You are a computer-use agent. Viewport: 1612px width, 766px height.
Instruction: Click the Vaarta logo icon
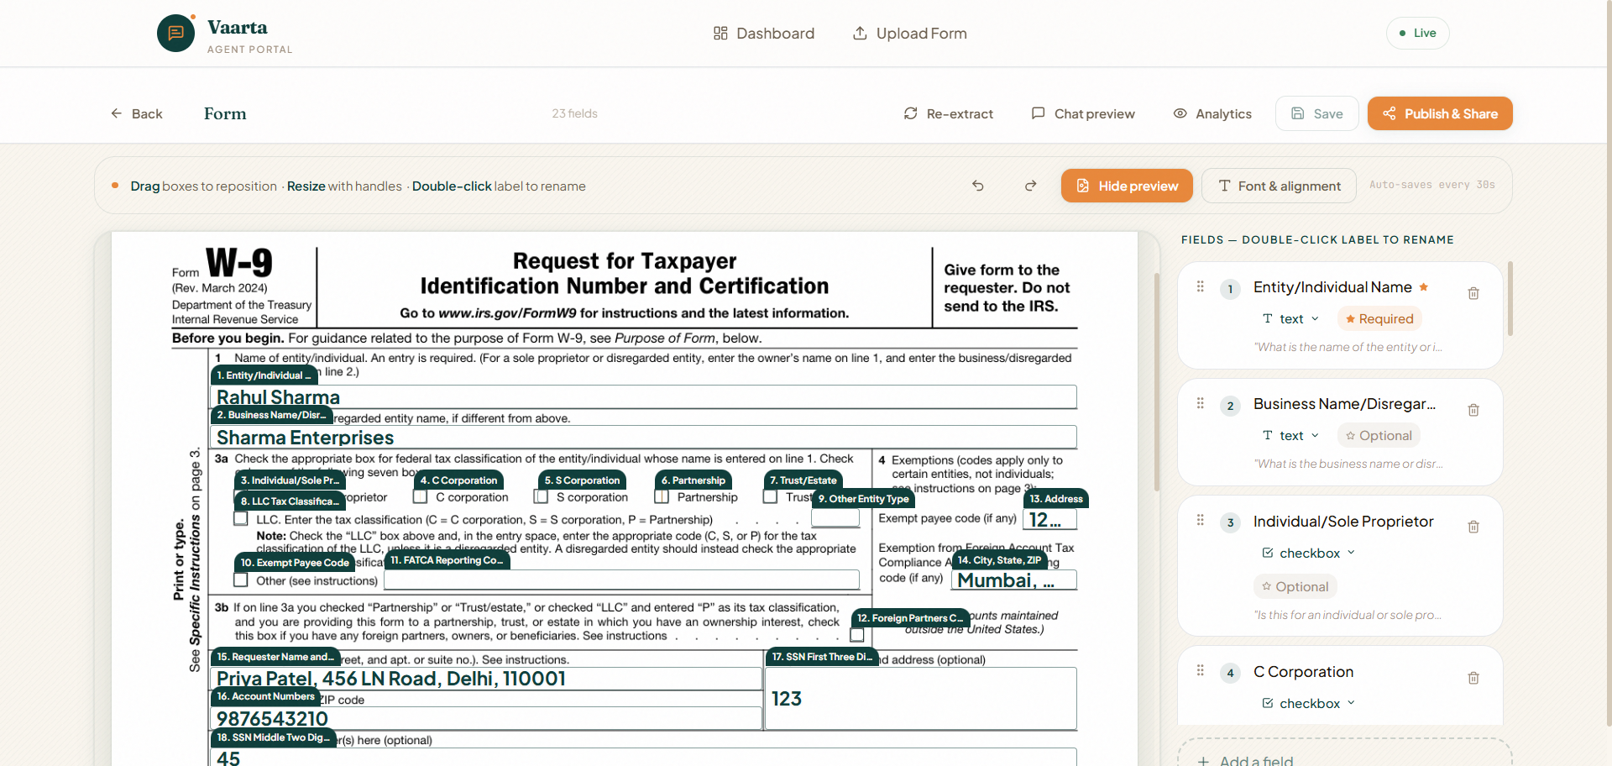coord(175,34)
